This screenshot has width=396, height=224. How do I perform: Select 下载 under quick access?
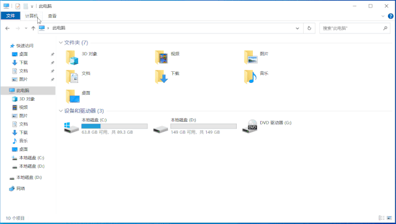click(x=23, y=62)
